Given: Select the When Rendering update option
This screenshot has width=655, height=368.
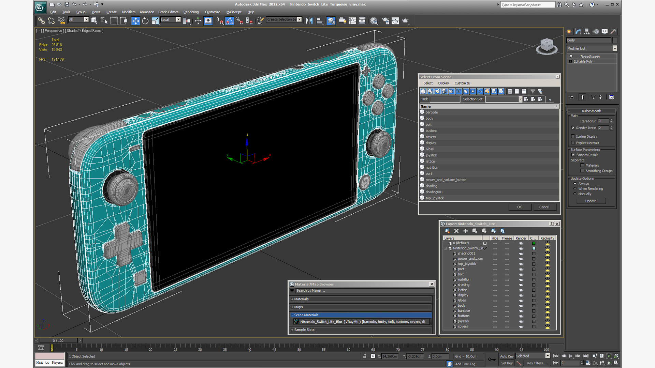Looking at the screenshot, I should (575, 188).
